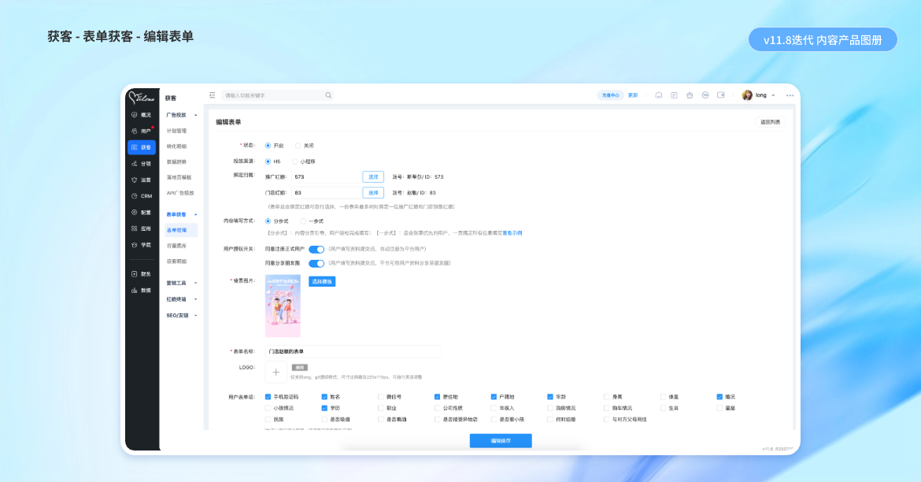Click 选择 button next to 573
Screen dimensions: 921x482
point(373,177)
